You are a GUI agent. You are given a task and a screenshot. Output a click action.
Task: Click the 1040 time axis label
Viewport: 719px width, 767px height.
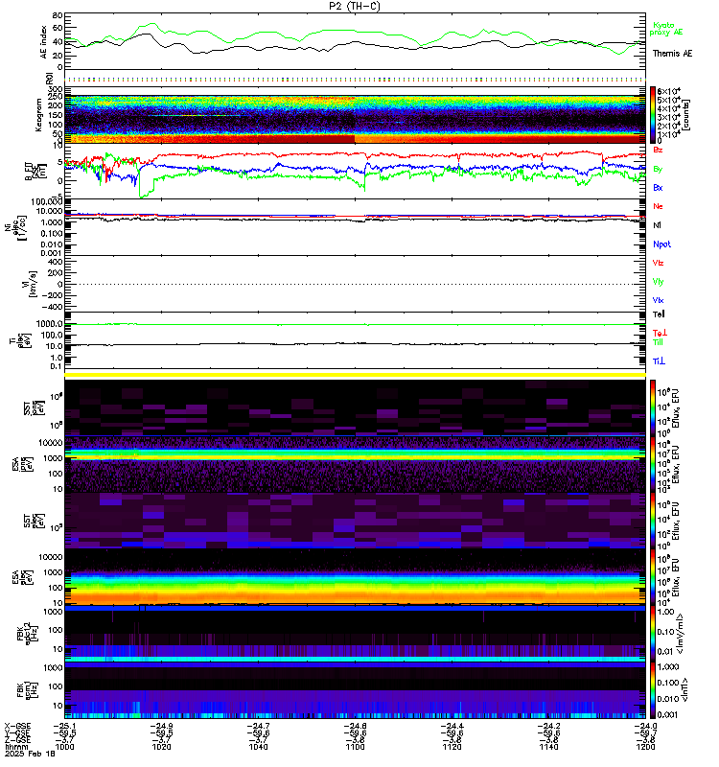(x=258, y=747)
